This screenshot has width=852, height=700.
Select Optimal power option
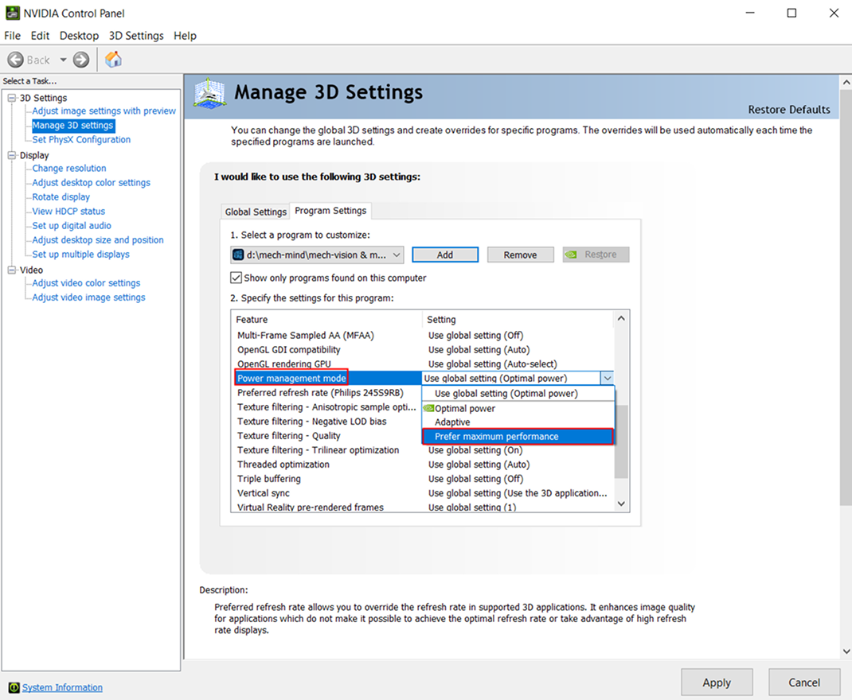[518, 408]
